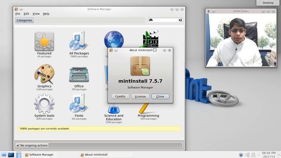
Task: Click the 'No ongoing actions' status text
Action: pyautogui.click(x=34, y=145)
